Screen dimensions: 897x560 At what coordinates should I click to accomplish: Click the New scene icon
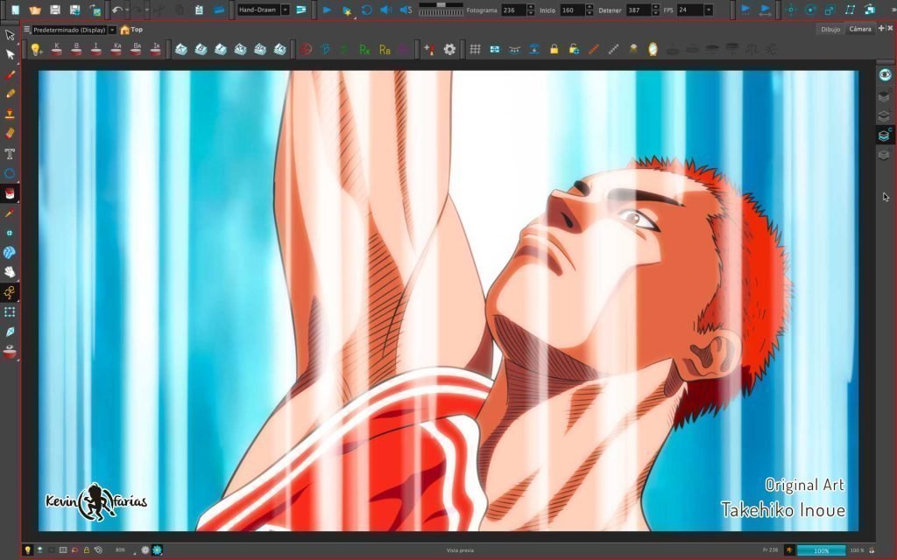pos(16,10)
